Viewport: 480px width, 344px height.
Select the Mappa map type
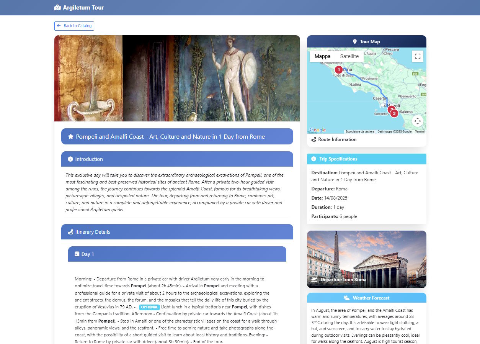tap(322, 56)
